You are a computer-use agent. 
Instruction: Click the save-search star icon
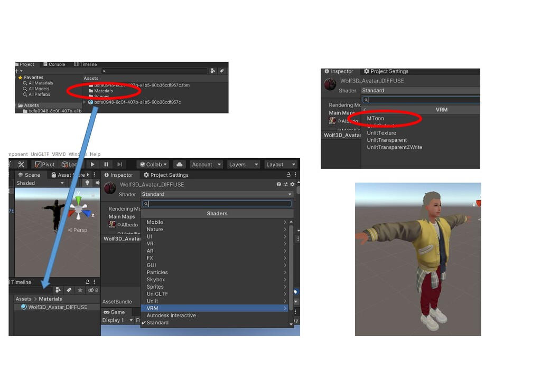[80, 290]
